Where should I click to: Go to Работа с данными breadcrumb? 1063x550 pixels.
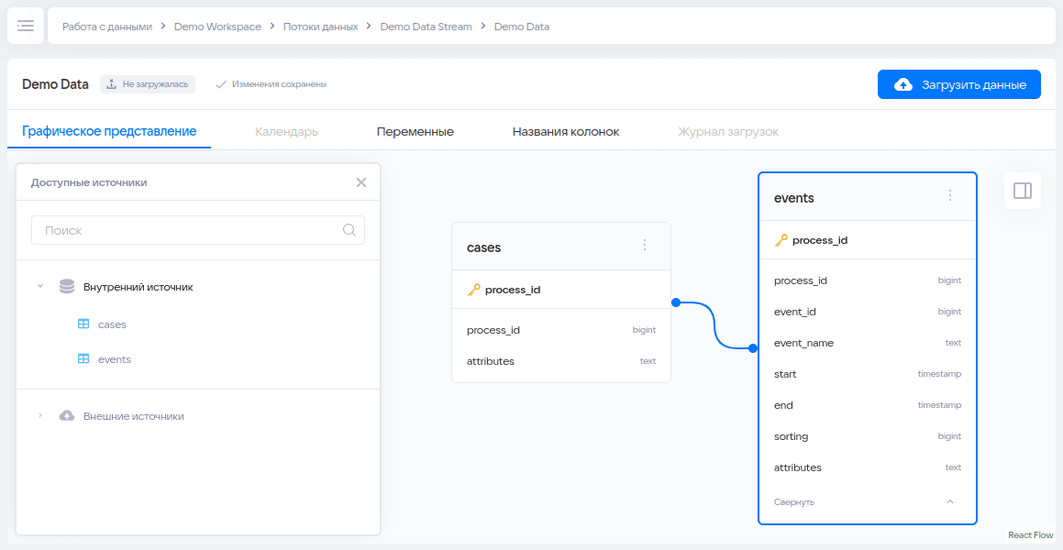tap(107, 27)
